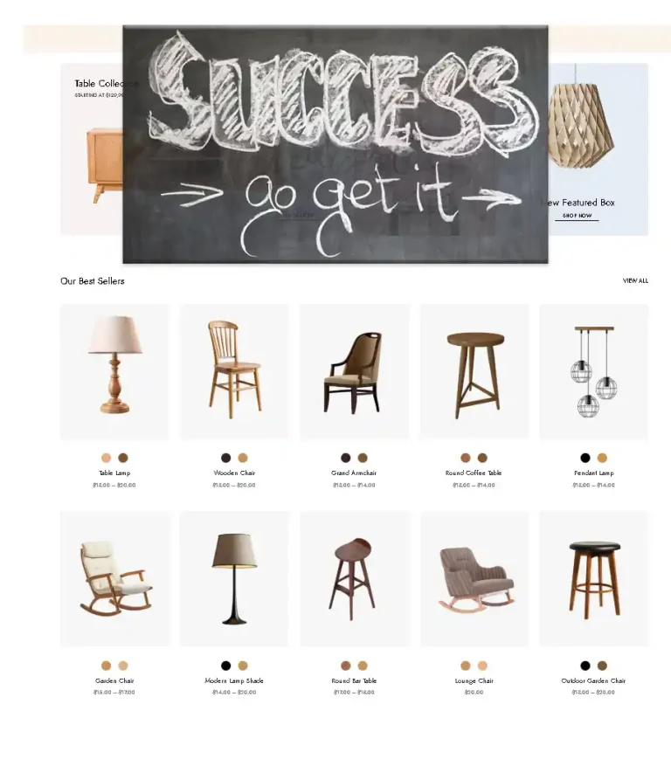Select black swatch for Modern Lamp Shade

click(225, 666)
